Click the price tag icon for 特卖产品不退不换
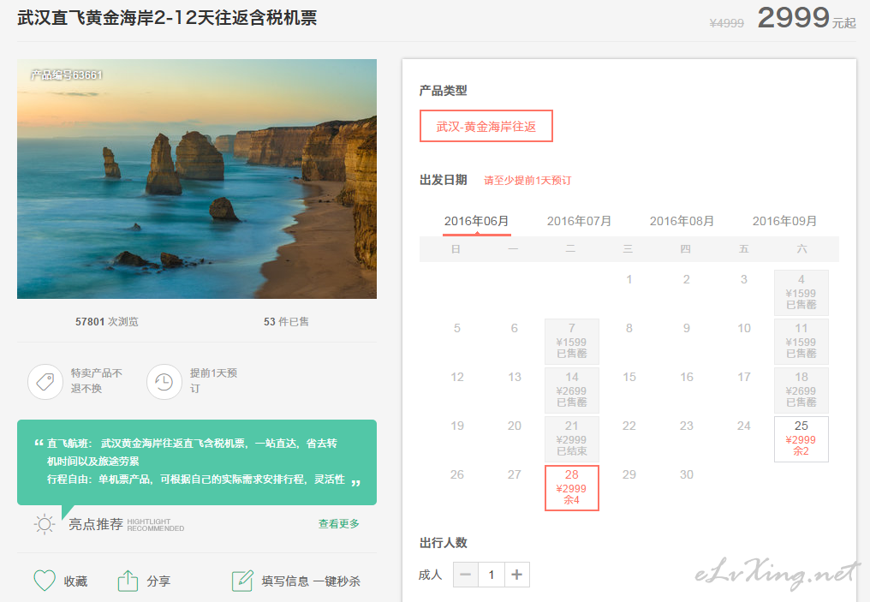 coord(45,382)
